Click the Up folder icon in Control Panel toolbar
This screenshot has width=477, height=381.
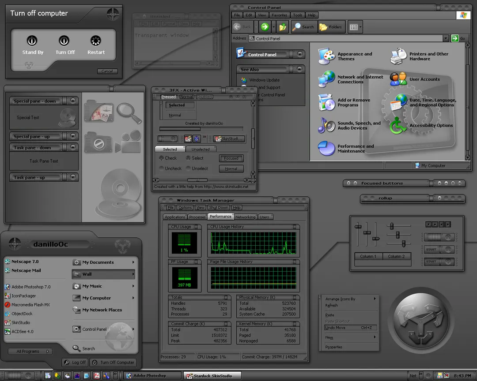283,27
